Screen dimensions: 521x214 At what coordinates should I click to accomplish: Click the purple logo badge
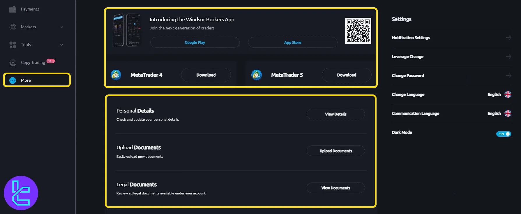click(x=21, y=193)
